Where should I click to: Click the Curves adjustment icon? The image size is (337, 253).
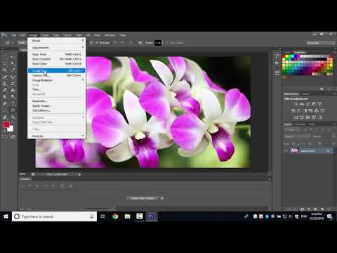[x=308, y=104]
